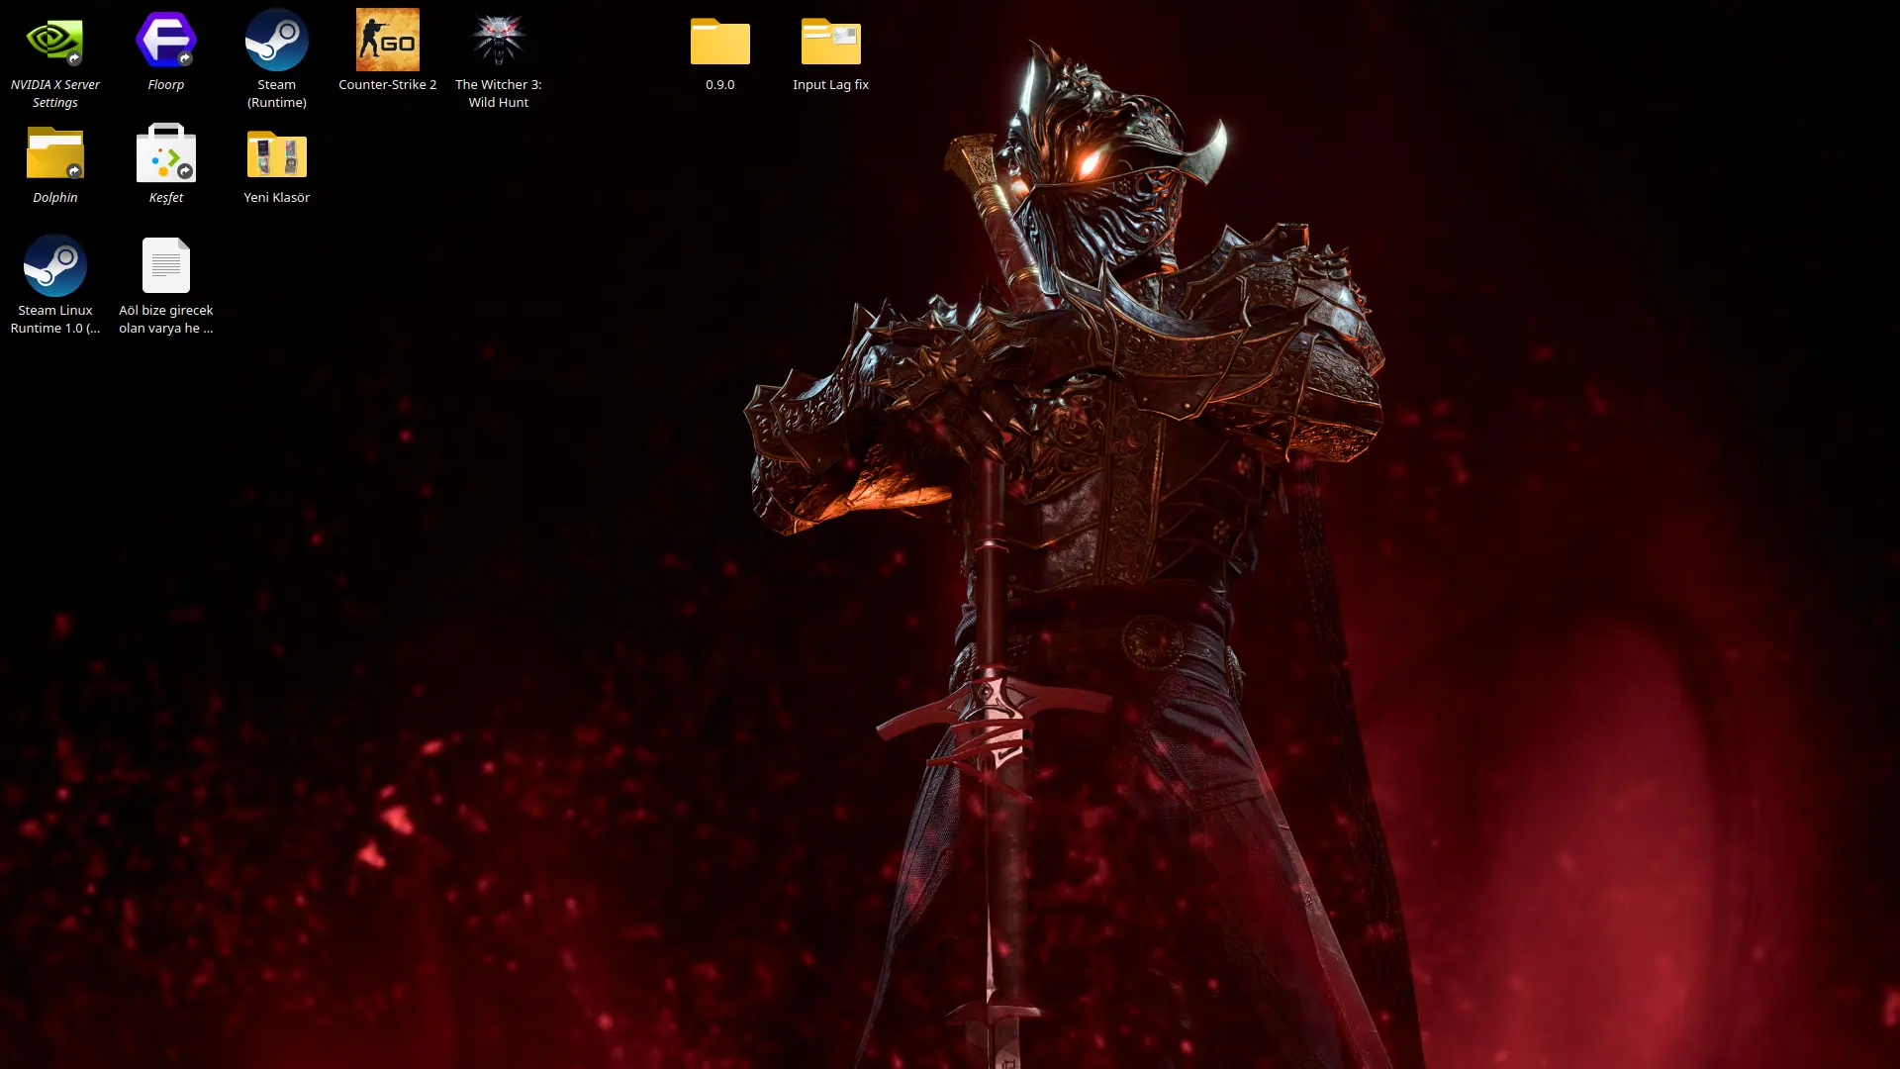Viewport: 1900px width, 1069px height.
Task: Select the text file starting with Aöl bize
Action: click(166, 265)
